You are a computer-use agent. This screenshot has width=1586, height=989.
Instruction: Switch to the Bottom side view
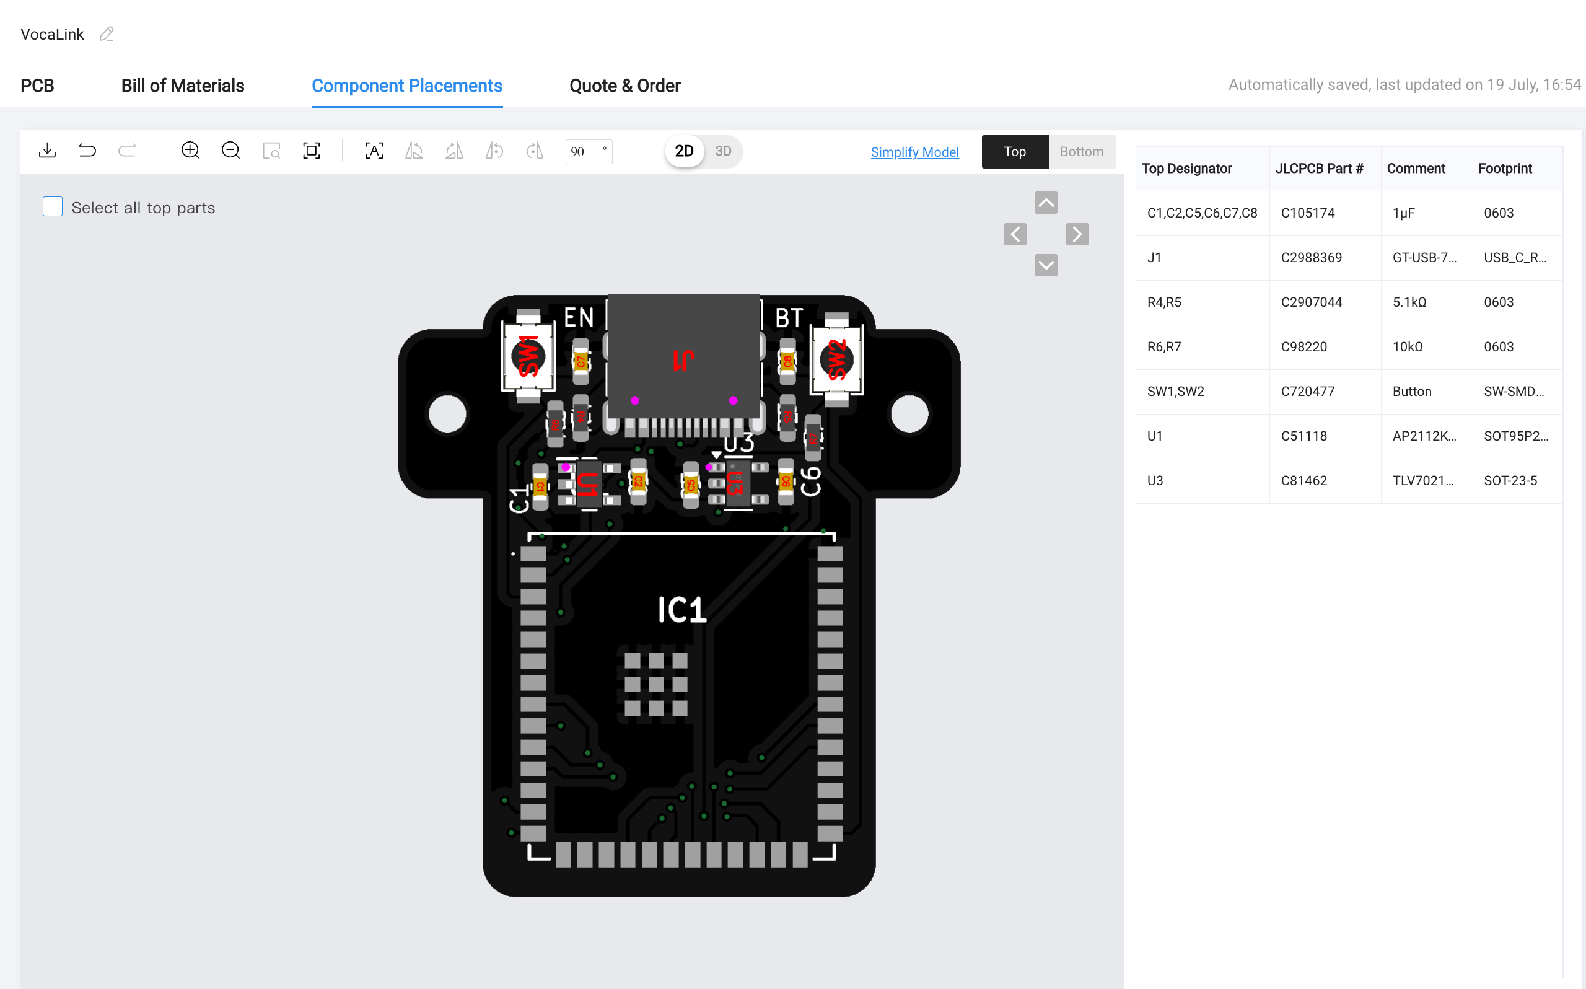1081,152
